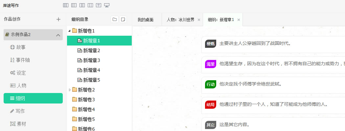Expand the 新增卷2 tree node
Screen dimensions: 345x131
[70, 90]
